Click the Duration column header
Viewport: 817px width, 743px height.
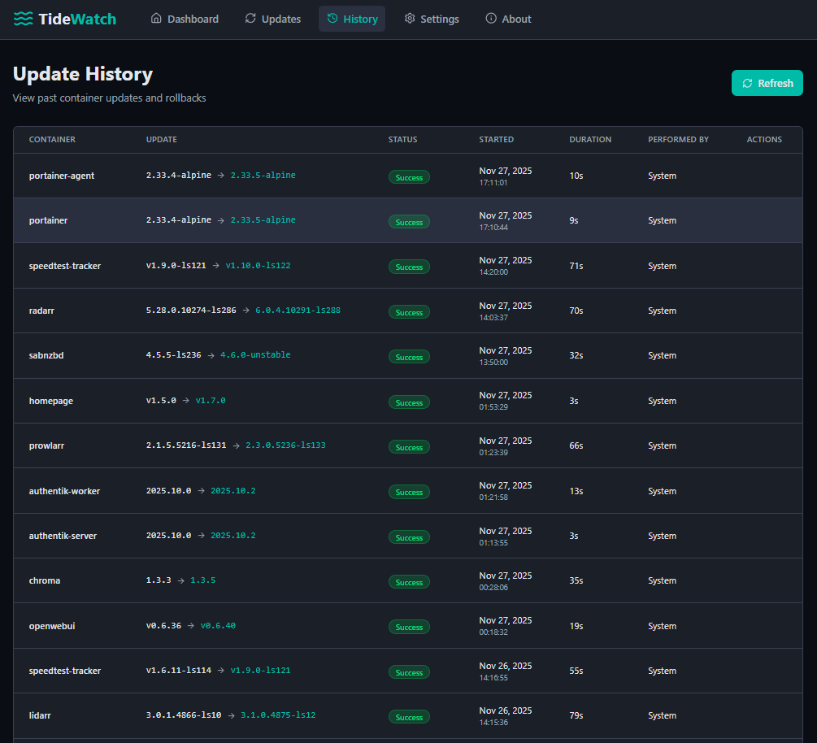click(590, 140)
